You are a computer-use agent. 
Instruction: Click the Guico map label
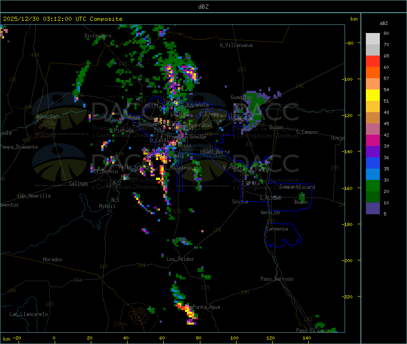click(x=276, y=127)
